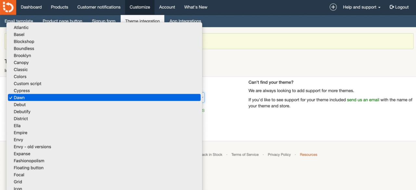This screenshot has width=416, height=190.
Task: Open the Privacy Policy link
Action: pyautogui.click(x=279, y=155)
